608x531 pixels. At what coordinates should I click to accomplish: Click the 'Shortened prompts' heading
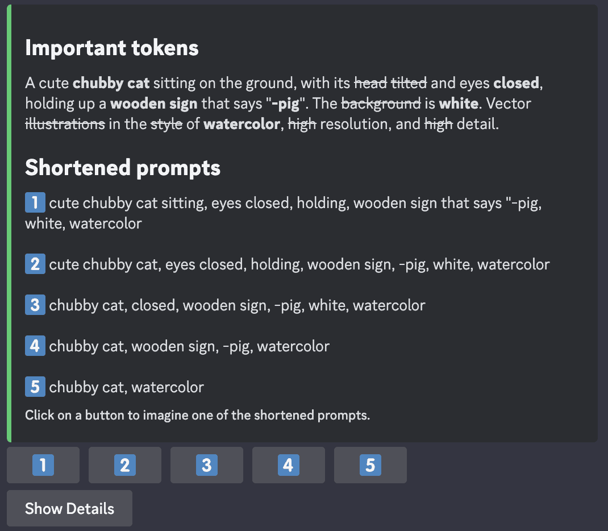(x=123, y=168)
